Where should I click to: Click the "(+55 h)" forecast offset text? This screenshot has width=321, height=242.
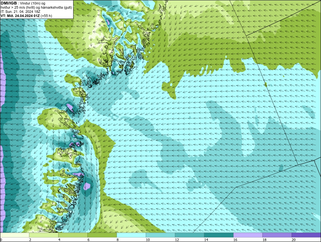47,16
